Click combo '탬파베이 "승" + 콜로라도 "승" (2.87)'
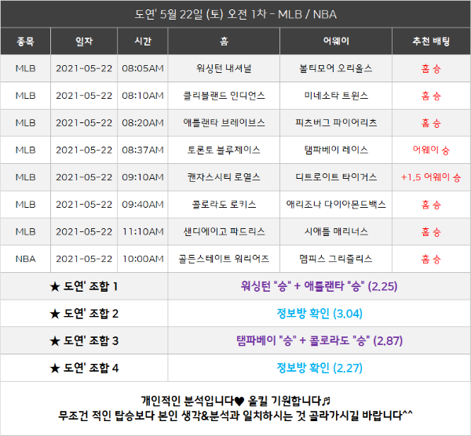The image size is (471, 436). point(319,340)
